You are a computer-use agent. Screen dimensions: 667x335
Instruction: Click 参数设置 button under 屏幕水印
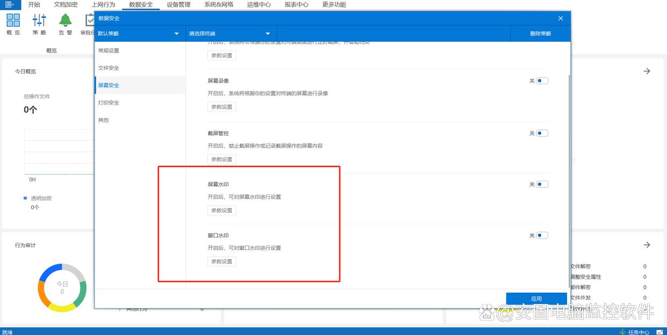coord(222,211)
